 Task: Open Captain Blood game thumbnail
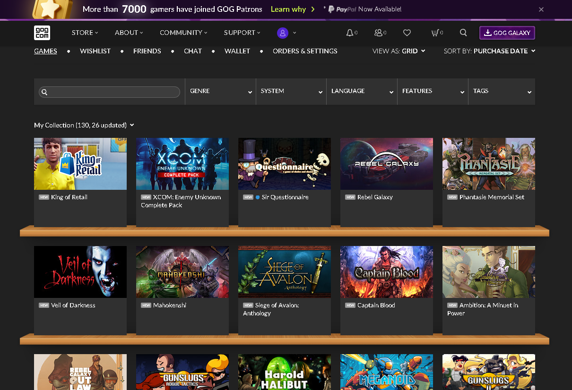387,272
